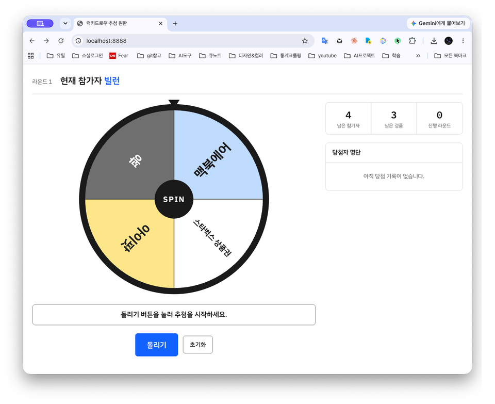Click the blue document extension icon
Viewport: 495px width, 404px height.
pos(368,41)
